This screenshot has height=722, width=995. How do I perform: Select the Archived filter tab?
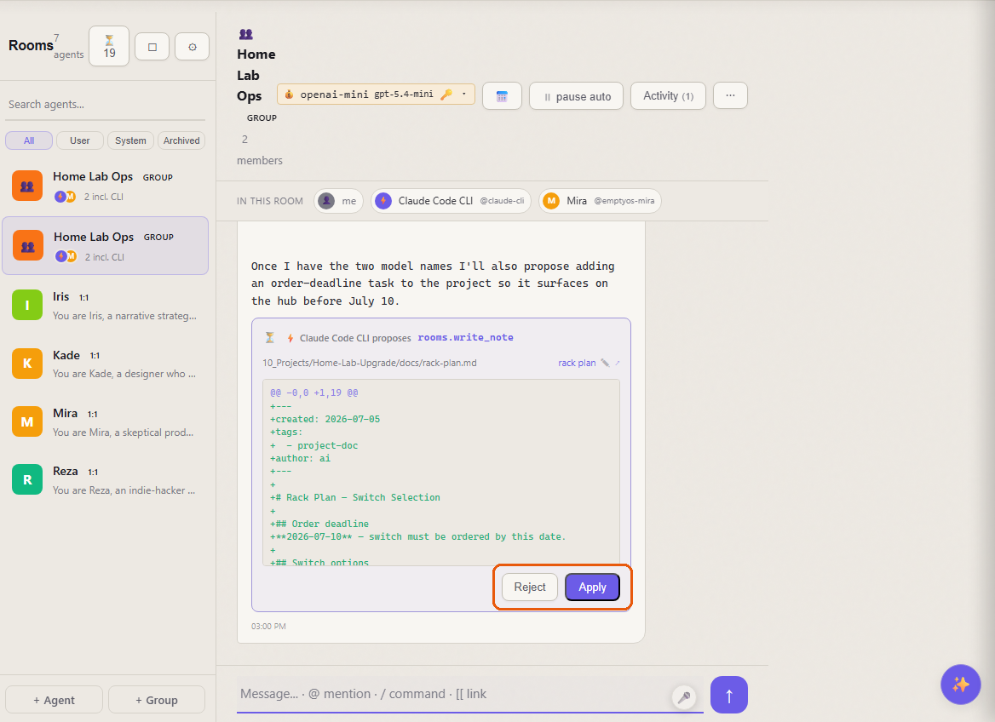pyautogui.click(x=181, y=140)
